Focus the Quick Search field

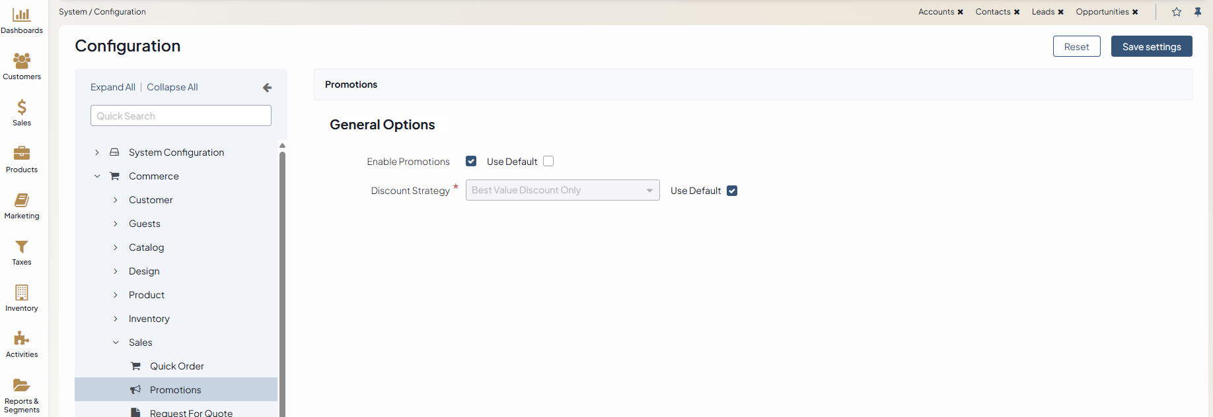pyautogui.click(x=180, y=116)
